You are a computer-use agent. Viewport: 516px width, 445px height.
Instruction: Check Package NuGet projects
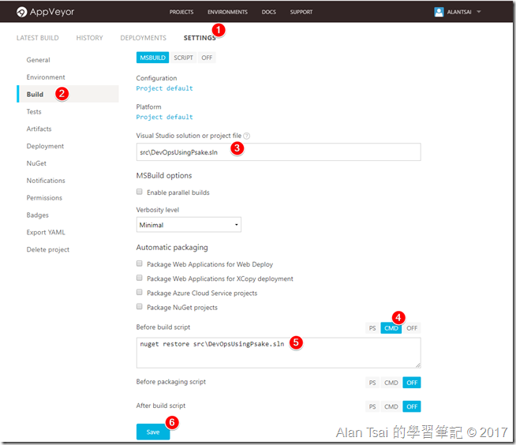(x=140, y=307)
